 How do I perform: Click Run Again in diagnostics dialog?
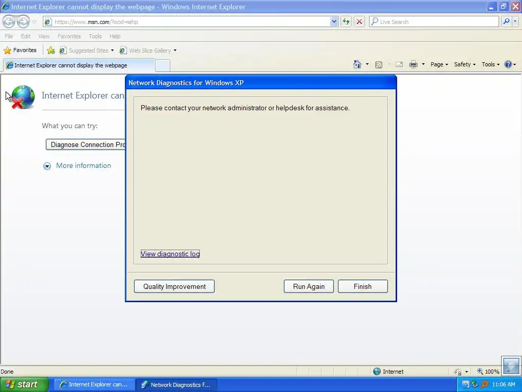click(x=308, y=286)
